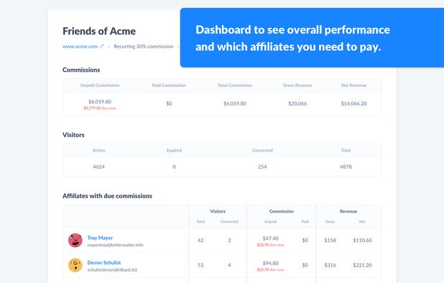Open the www.acme.com link
Image resolution: width=444 pixels, height=283 pixels.
click(x=80, y=47)
